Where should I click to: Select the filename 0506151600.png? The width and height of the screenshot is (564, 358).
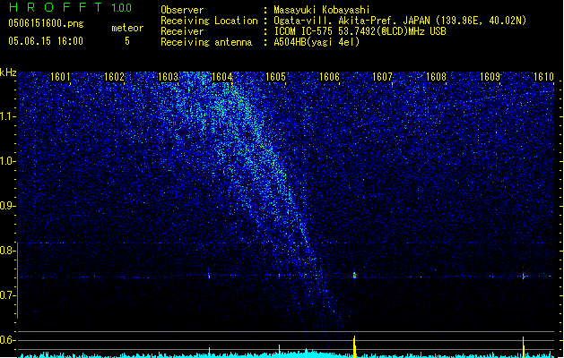tap(46, 24)
